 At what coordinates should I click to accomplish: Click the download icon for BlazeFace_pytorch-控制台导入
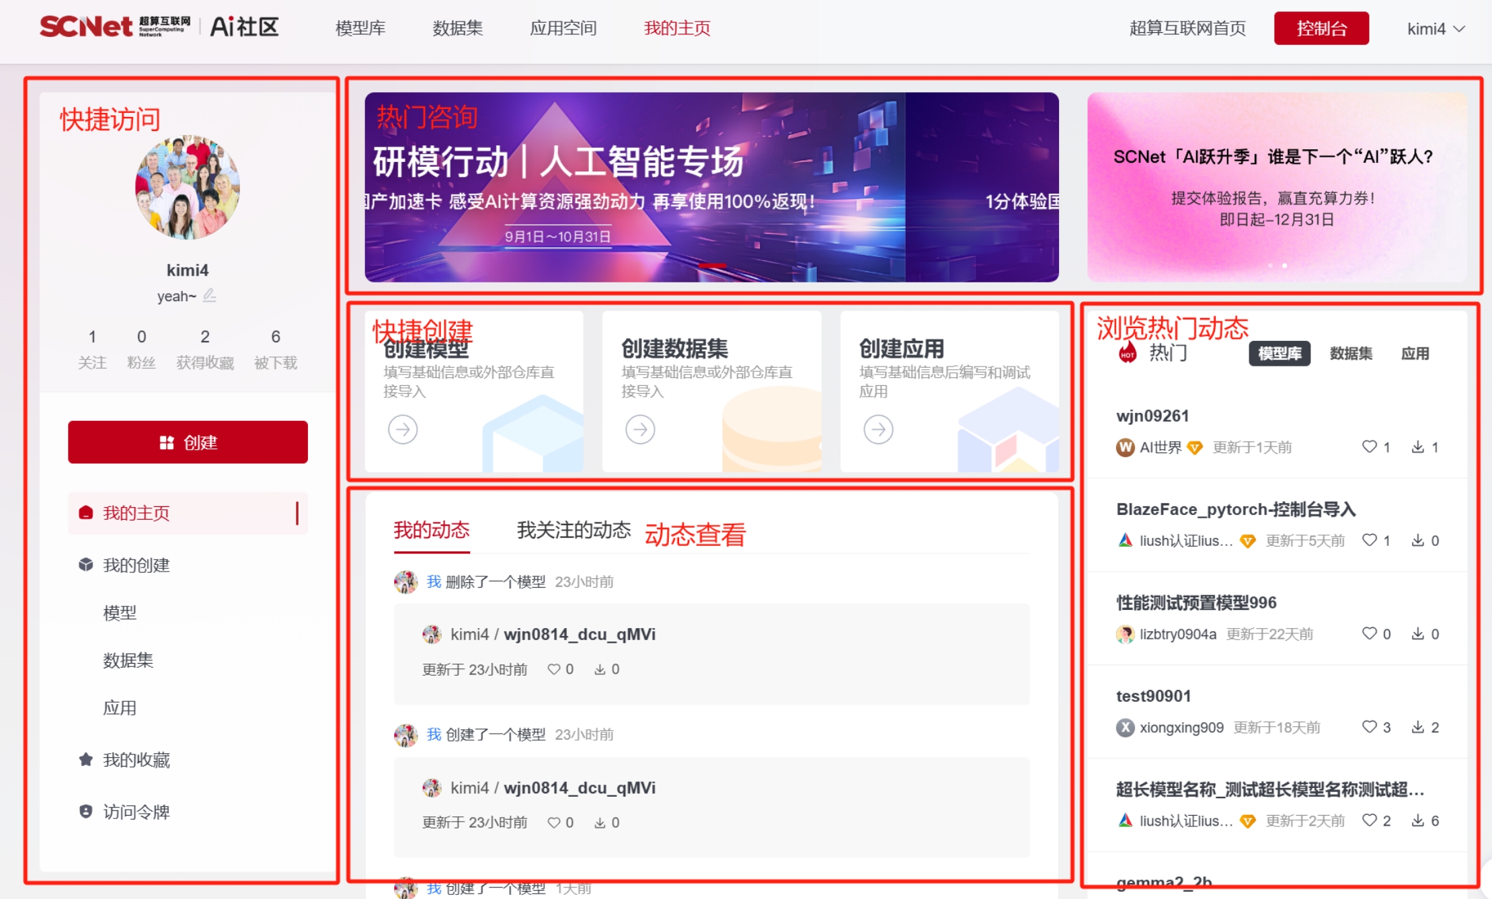[x=1417, y=540]
